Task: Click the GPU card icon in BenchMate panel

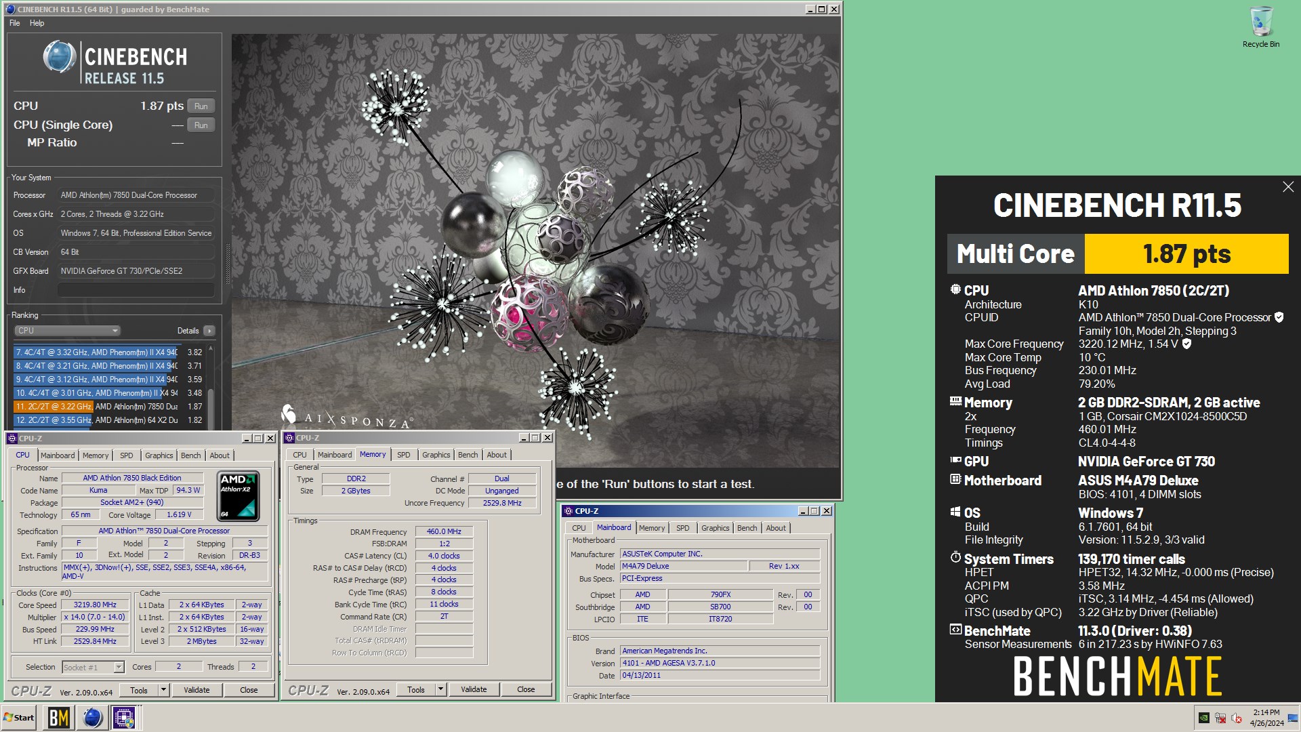Action: pyautogui.click(x=955, y=460)
